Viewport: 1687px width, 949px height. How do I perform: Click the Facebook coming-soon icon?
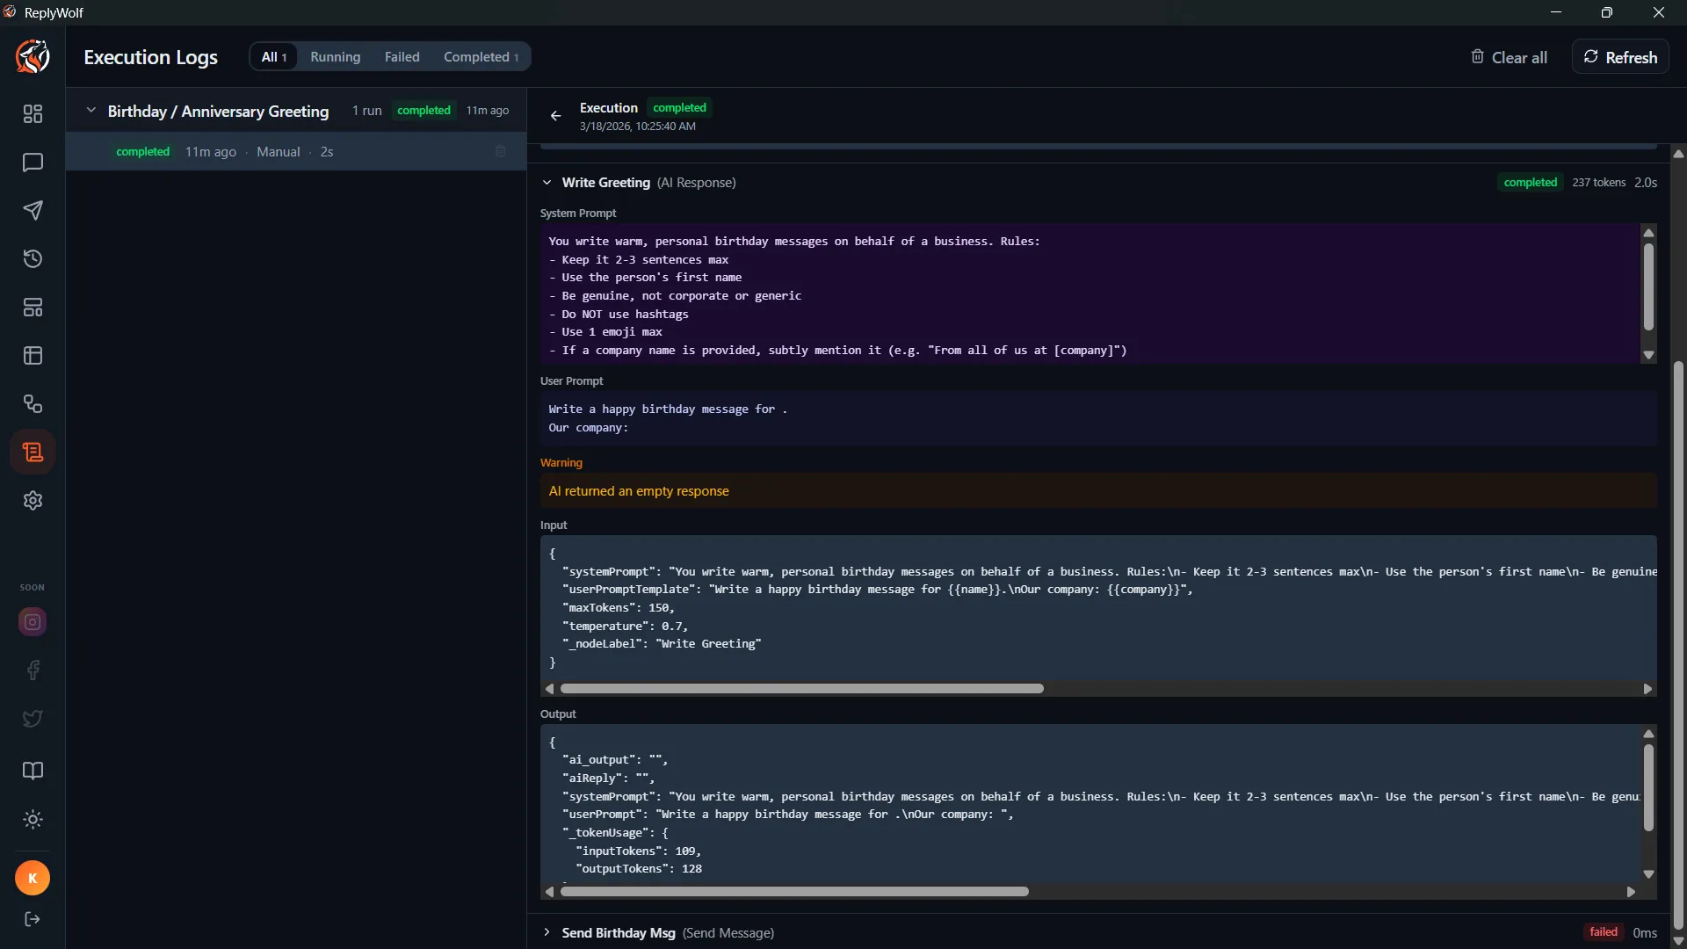pyautogui.click(x=33, y=670)
